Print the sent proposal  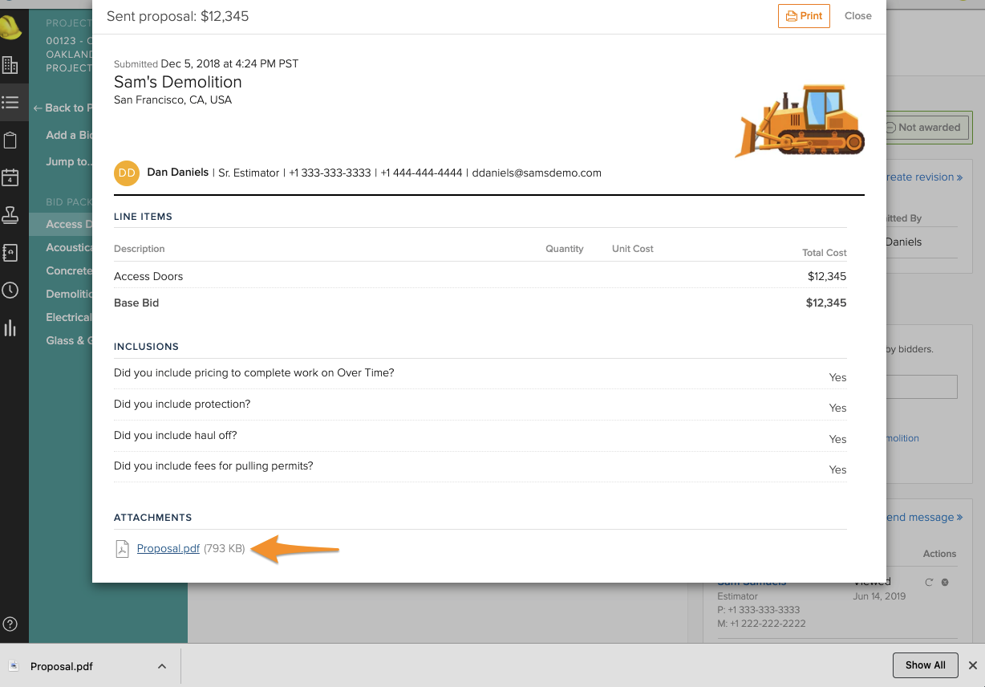(x=804, y=16)
